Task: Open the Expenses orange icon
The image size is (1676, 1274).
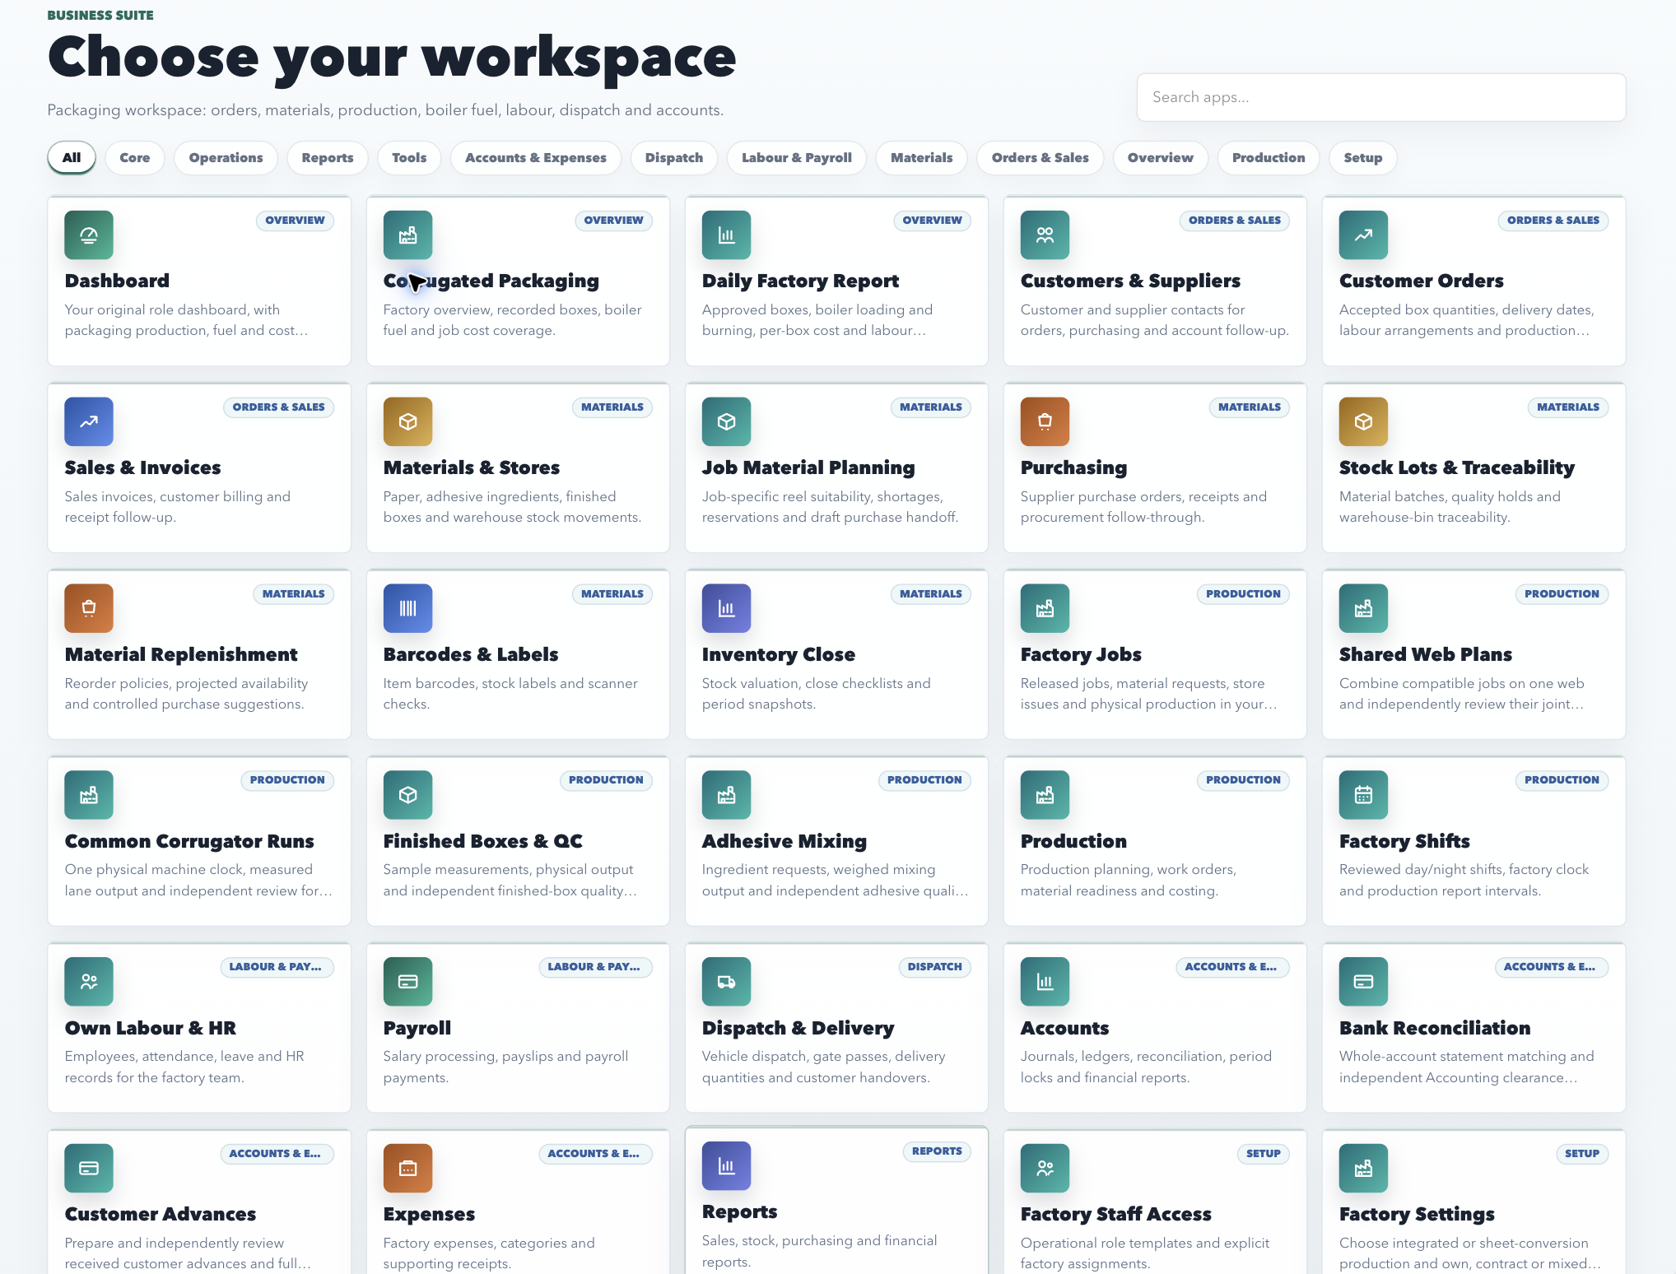Action: pos(407,1169)
